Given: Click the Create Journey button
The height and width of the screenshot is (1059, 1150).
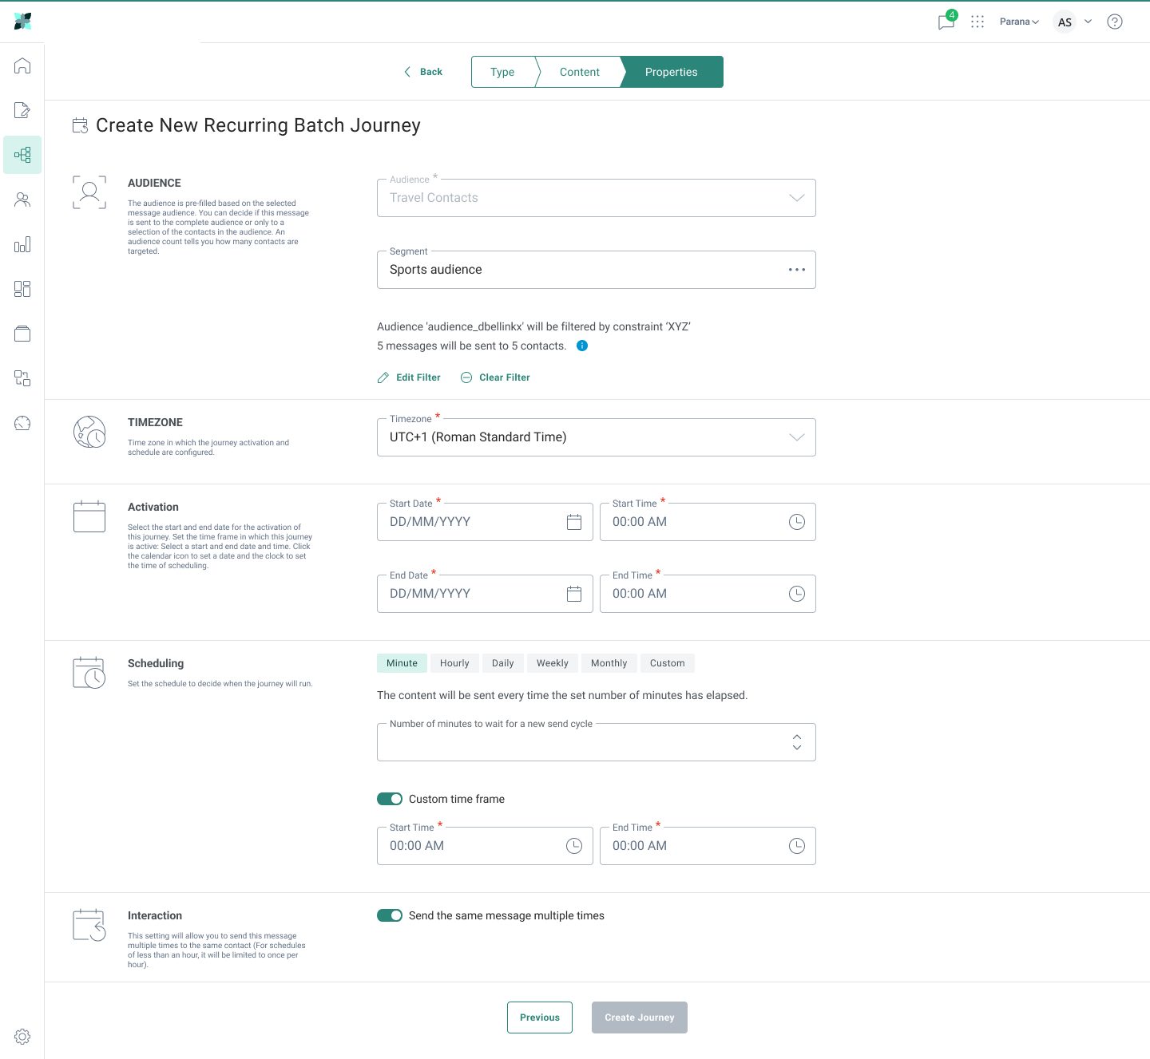Looking at the screenshot, I should point(640,1018).
